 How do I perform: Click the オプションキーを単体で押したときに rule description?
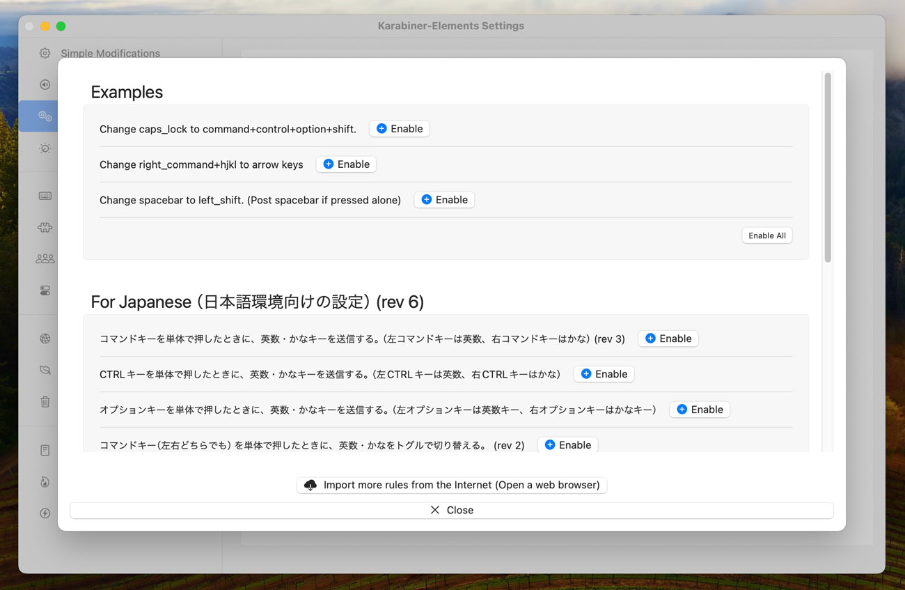(x=378, y=410)
